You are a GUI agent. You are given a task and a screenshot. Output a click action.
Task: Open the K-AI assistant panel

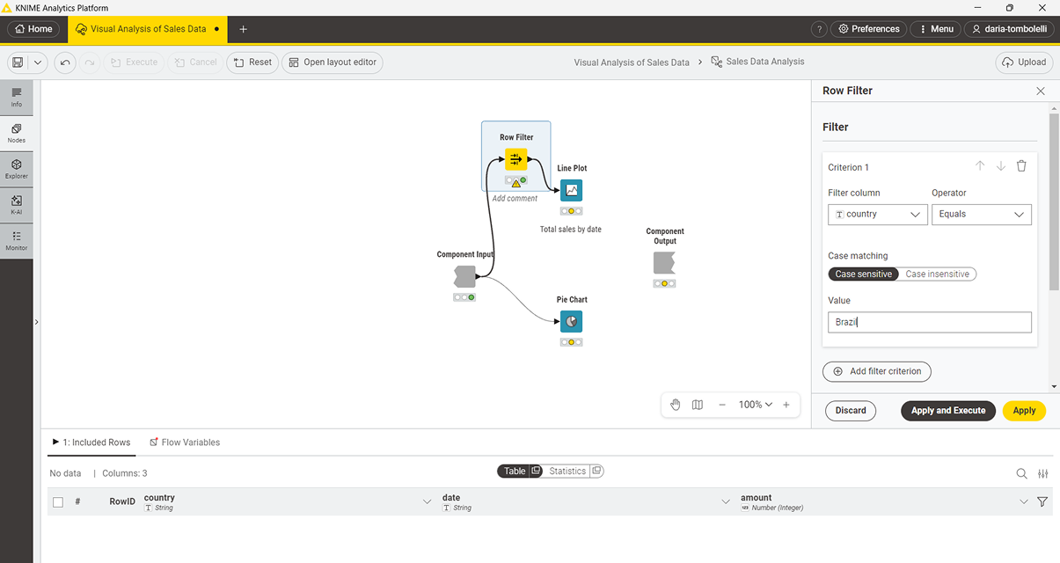(16, 204)
